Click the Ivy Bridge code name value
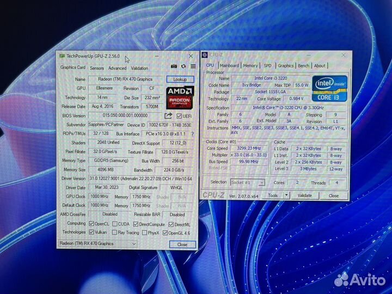Screen dimensions: 392x294 click(x=251, y=85)
